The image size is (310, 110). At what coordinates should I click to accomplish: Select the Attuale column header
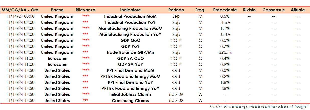[298, 10]
